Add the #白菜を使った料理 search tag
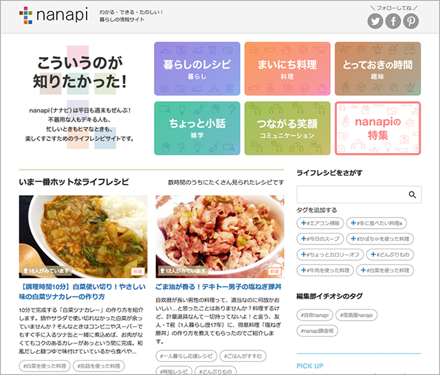 [385, 270]
